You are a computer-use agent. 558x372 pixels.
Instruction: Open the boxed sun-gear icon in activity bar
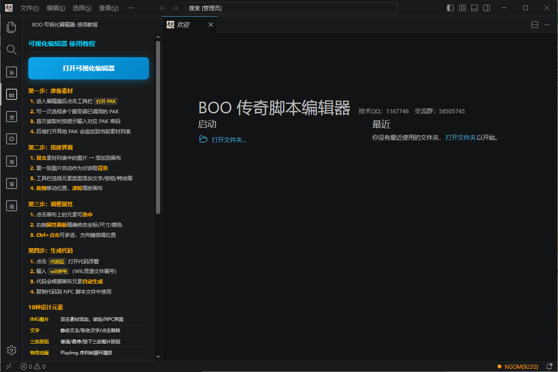point(12,139)
